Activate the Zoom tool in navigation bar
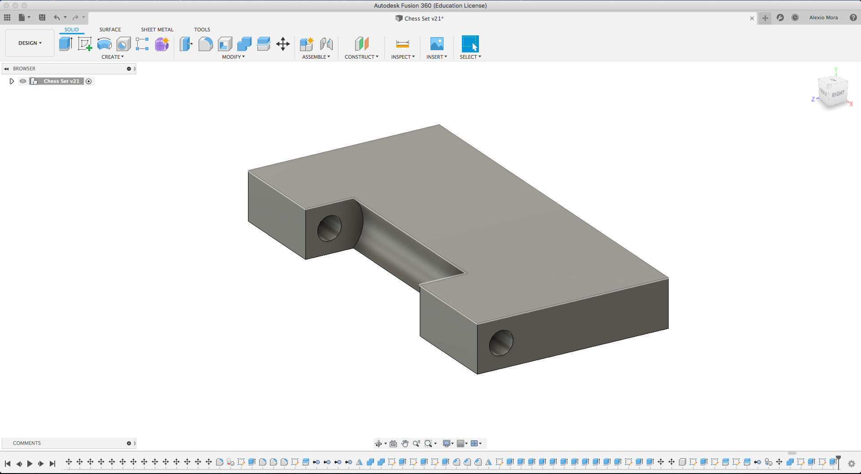The image size is (861, 474). (x=417, y=444)
